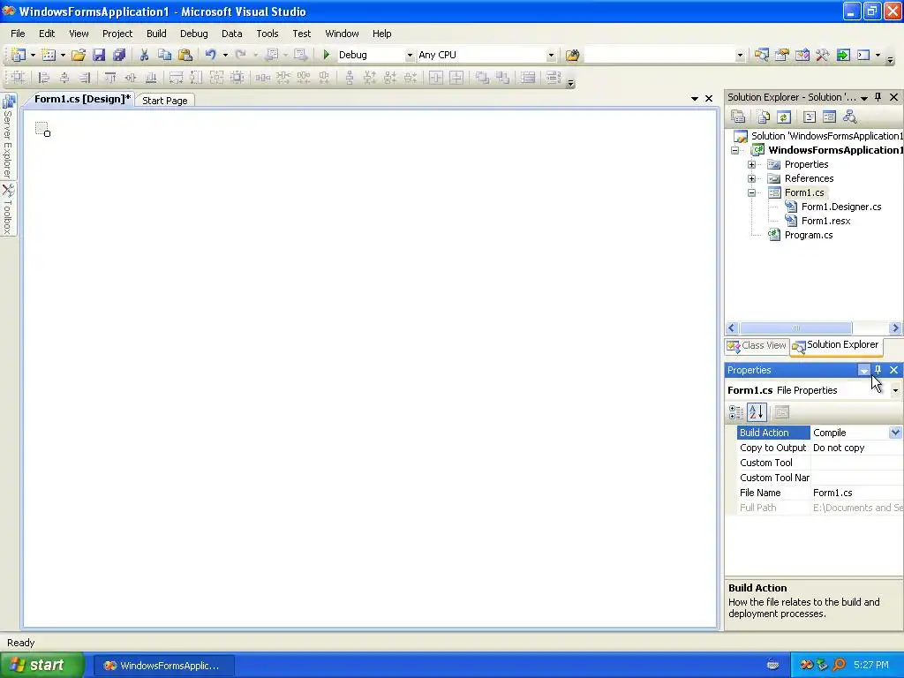Click the Windows start button

pyautogui.click(x=41, y=665)
